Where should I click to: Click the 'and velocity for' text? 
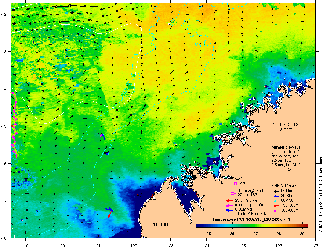(x=284, y=156)
